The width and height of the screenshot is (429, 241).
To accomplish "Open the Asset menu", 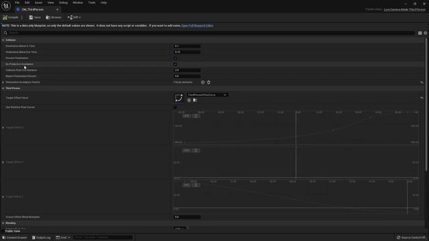I will pyautogui.click(x=38, y=3).
